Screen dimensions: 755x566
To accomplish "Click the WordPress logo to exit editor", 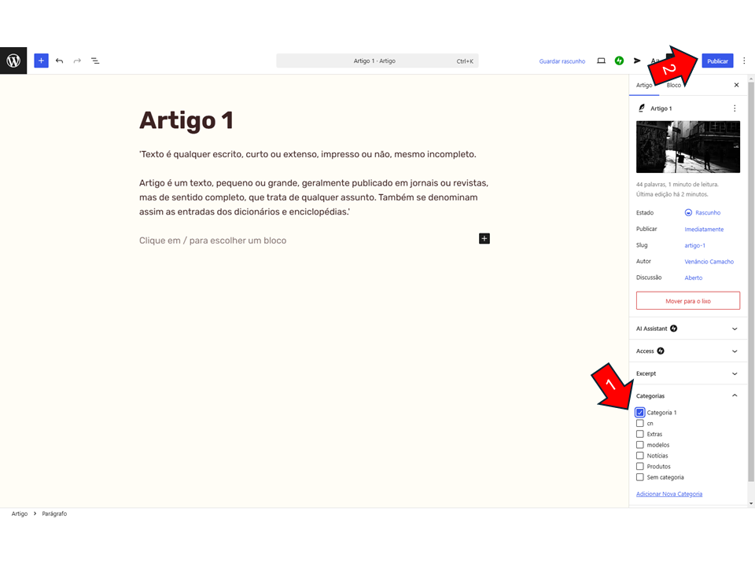I will pos(13,61).
